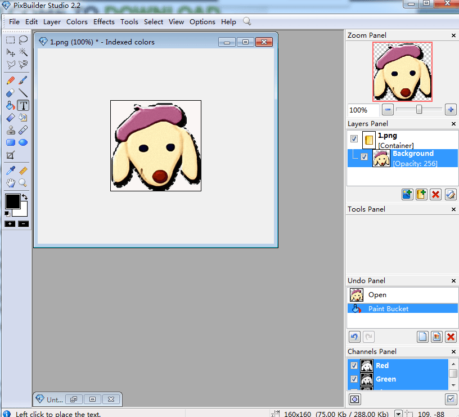Select the Lasso tool
Screen dimensions: 459x417
(x=22, y=39)
